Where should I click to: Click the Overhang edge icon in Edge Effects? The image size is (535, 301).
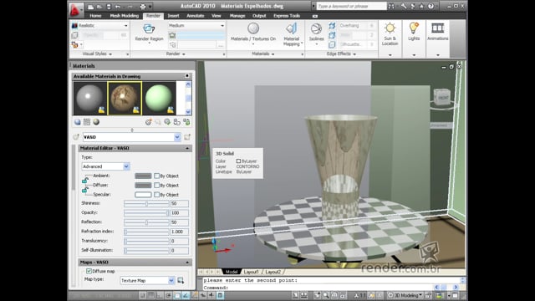pos(332,26)
